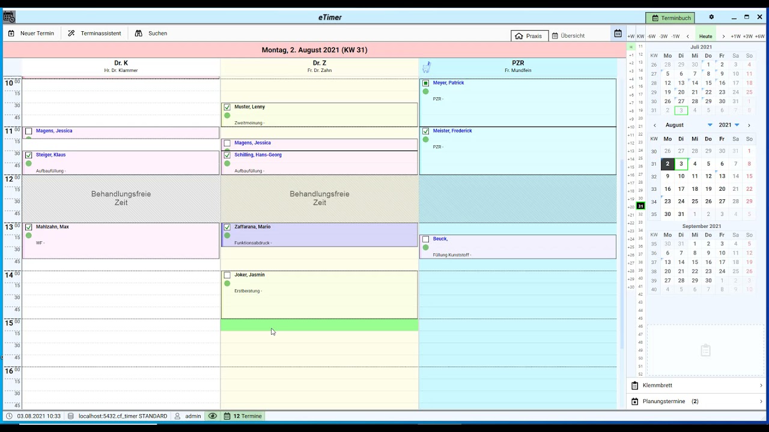Screen dimensions: 769x432
Task: Toggle checkbox for Zaffarana, Mario appointment
Action: [227, 227]
